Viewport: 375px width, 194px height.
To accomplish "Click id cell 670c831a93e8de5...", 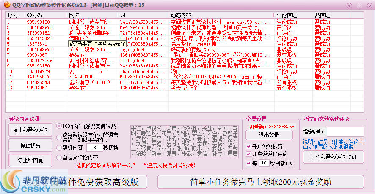I will 143,77.
